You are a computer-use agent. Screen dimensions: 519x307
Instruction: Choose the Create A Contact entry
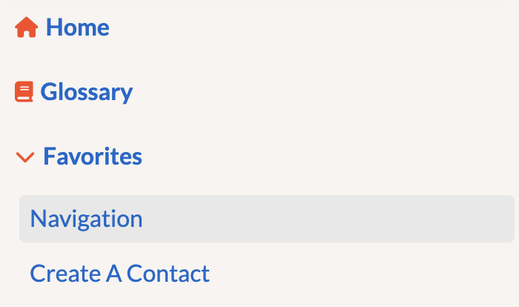click(119, 274)
